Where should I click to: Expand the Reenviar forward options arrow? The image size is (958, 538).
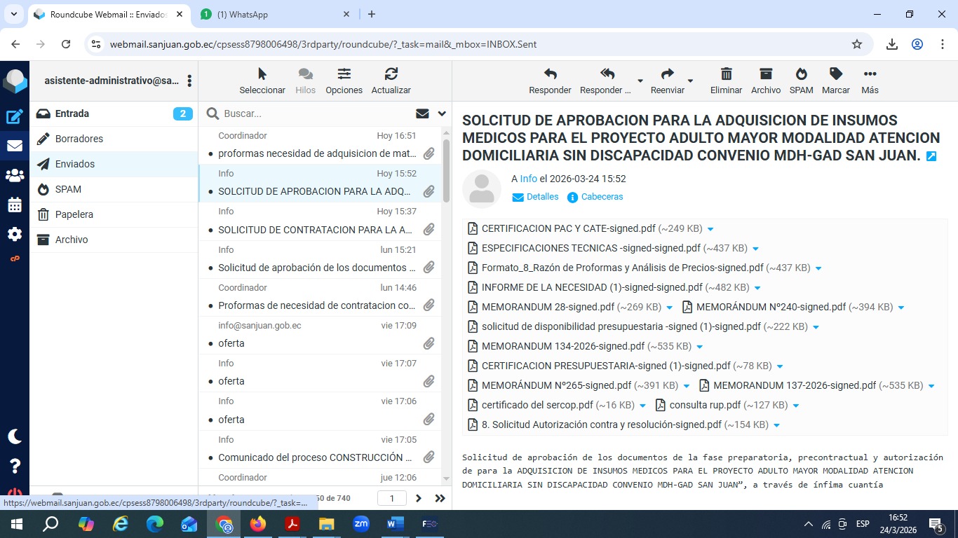(690, 81)
